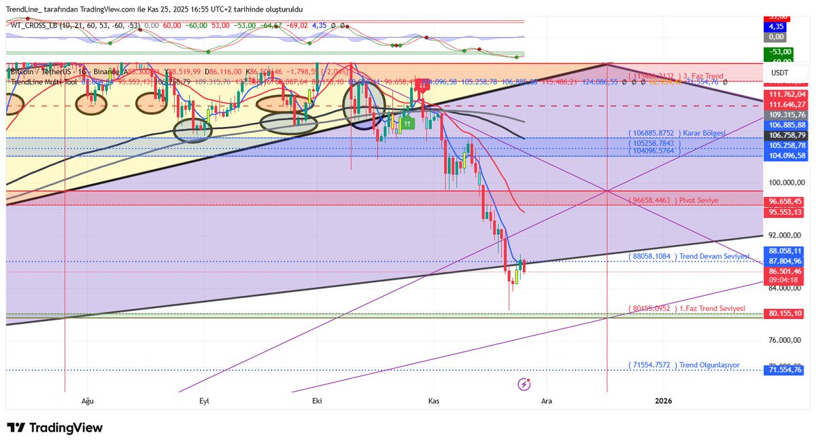Click the 111.762,04 price axis tag
816x446 pixels.
point(787,94)
